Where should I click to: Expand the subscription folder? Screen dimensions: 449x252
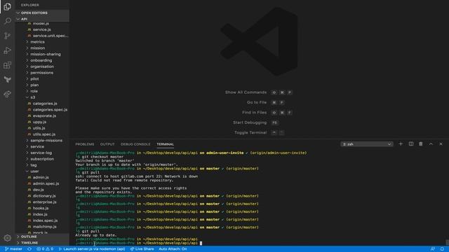click(x=42, y=159)
